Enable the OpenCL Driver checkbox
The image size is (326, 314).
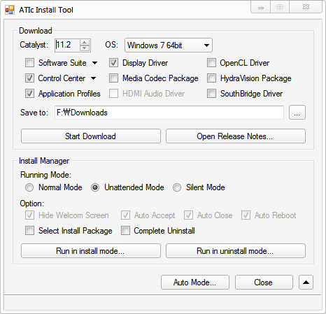211,63
